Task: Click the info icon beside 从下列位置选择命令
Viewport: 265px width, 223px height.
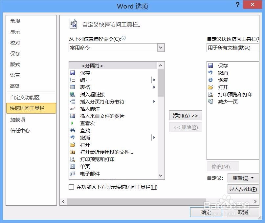Action: [x=124, y=38]
